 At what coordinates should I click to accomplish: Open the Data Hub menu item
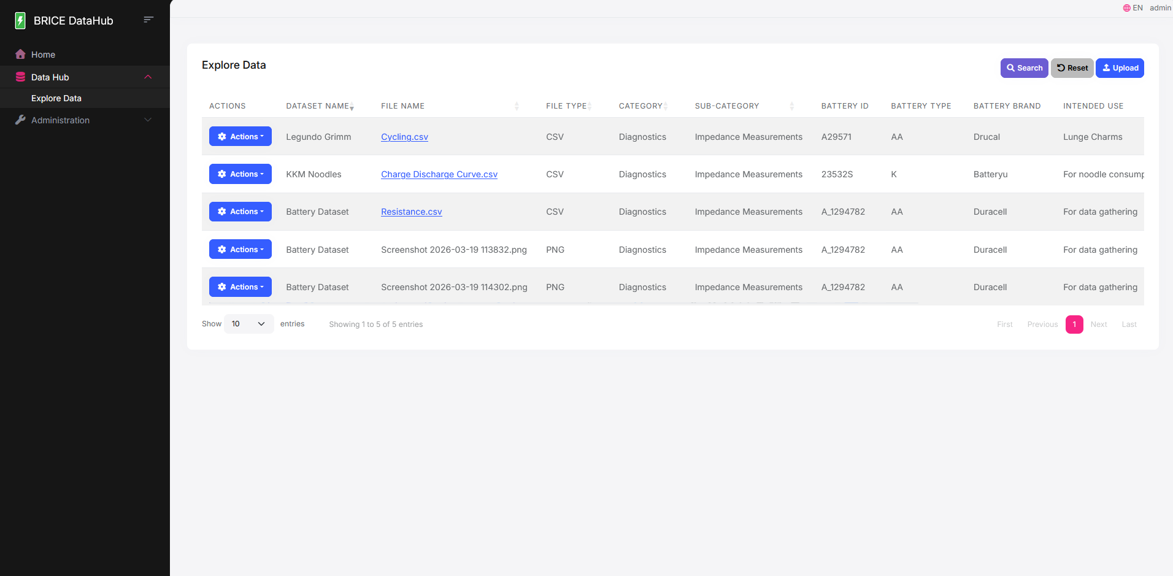tap(85, 77)
